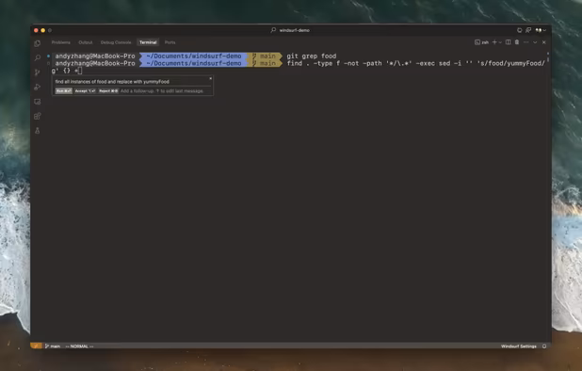Viewport: 582px width, 371px height.
Task: Split the terminal panel
Action: tap(509, 42)
